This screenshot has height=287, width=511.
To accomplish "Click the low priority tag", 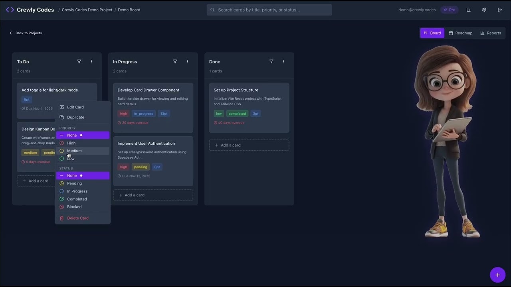I will (x=219, y=114).
